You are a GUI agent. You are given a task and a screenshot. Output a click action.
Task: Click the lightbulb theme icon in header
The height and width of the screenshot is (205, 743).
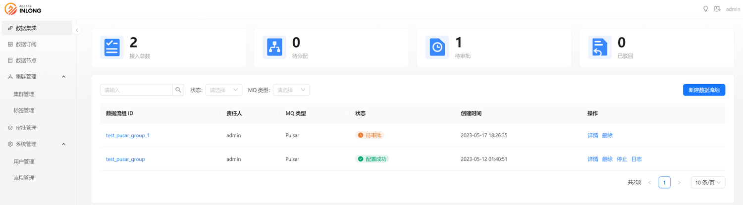pyautogui.click(x=706, y=9)
